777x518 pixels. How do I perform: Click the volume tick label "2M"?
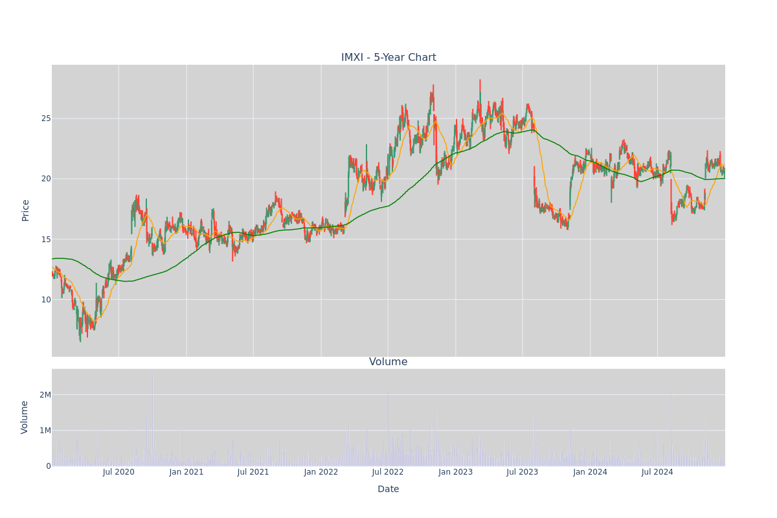tap(45, 395)
